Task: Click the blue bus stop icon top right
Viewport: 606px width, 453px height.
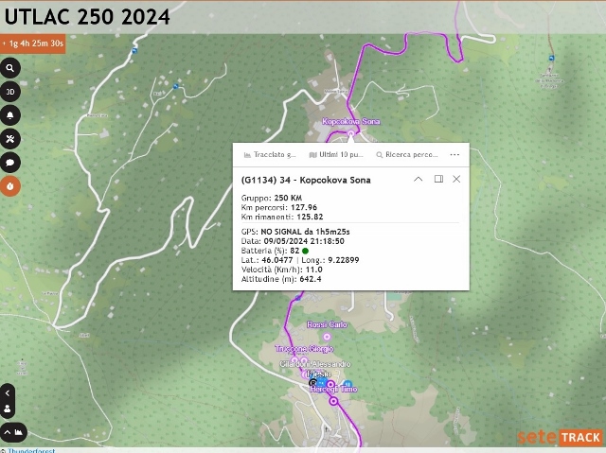Action: [x=551, y=59]
